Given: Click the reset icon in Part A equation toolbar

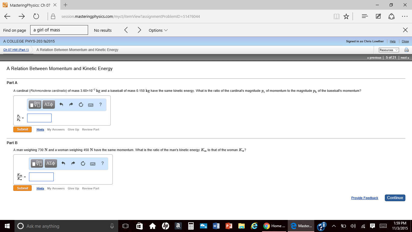Looking at the screenshot, I should click(x=81, y=104).
